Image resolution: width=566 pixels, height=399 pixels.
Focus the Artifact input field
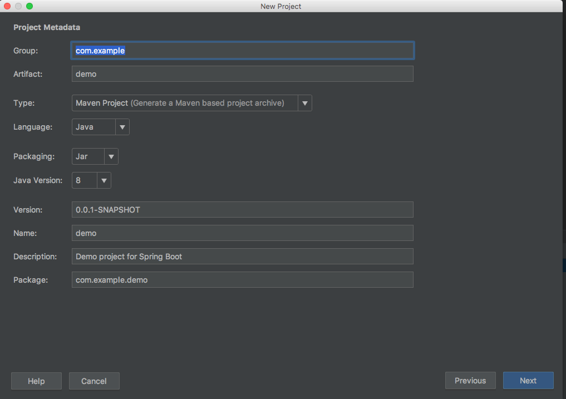pyautogui.click(x=242, y=74)
